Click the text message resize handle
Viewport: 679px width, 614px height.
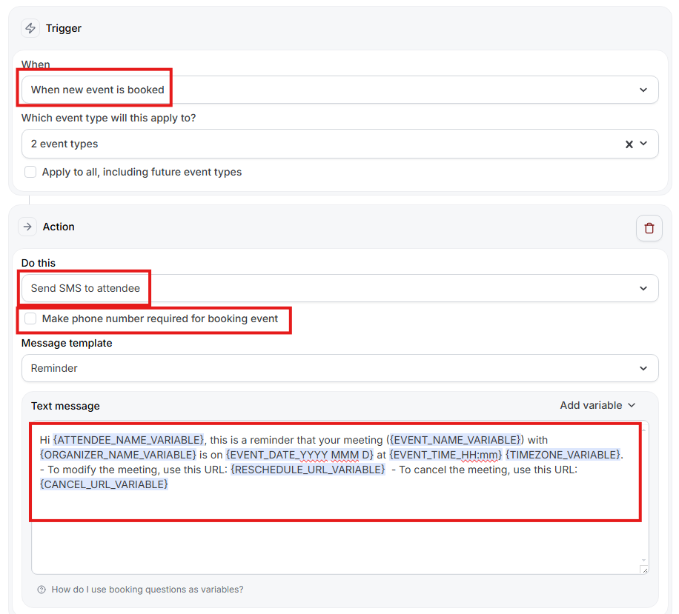(643, 569)
